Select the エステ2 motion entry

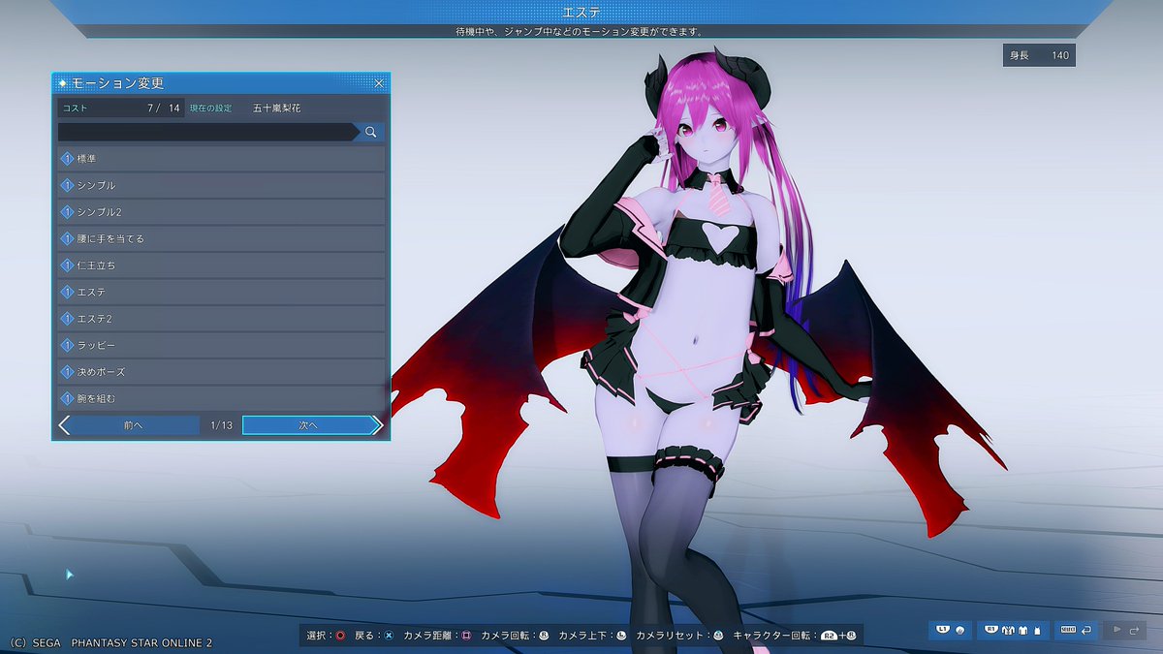click(x=221, y=318)
